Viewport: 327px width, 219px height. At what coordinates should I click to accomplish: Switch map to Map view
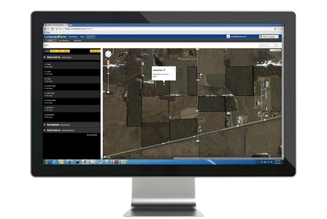point(272,50)
